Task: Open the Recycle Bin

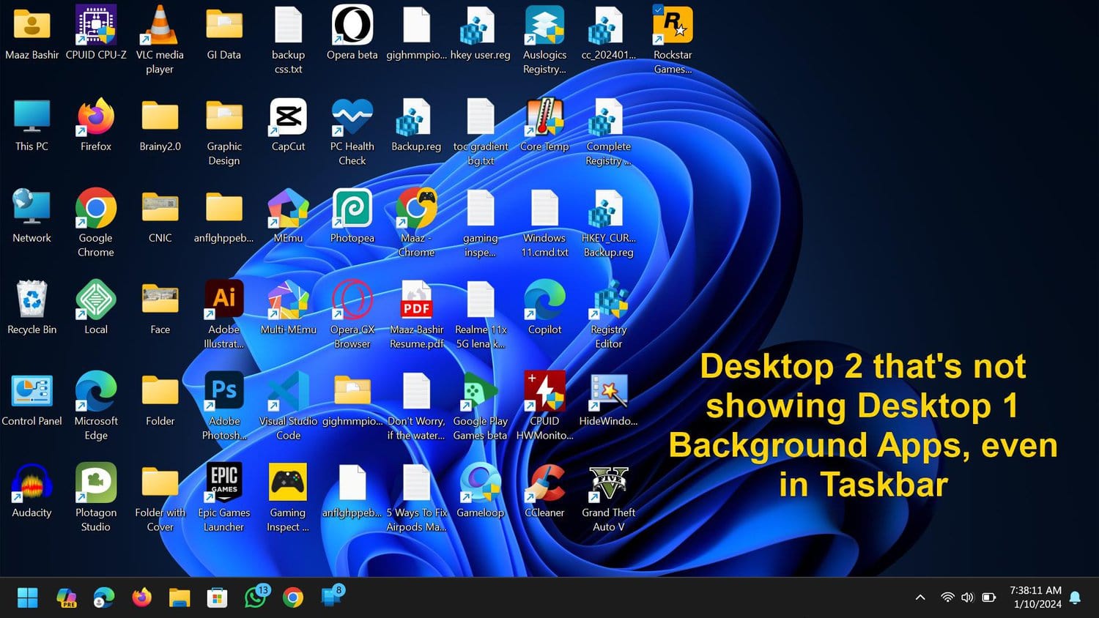Action: pyautogui.click(x=32, y=299)
